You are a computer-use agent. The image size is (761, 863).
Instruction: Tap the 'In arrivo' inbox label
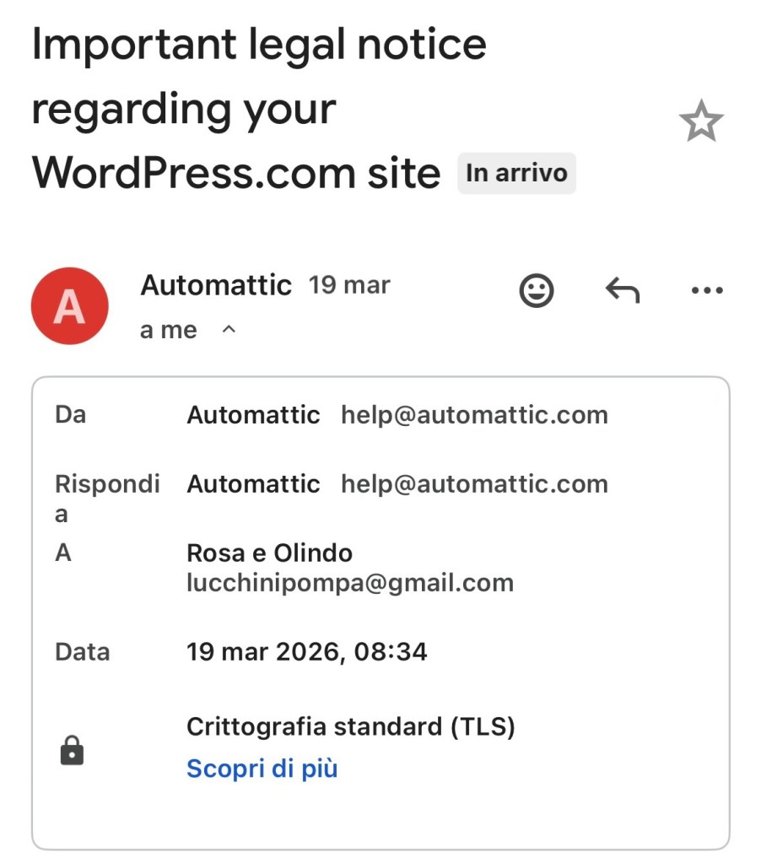516,174
